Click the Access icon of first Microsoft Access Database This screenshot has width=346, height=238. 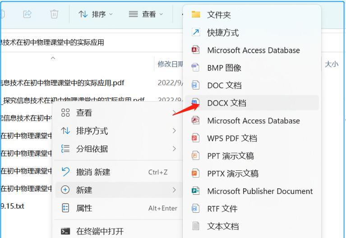click(x=195, y=50)
